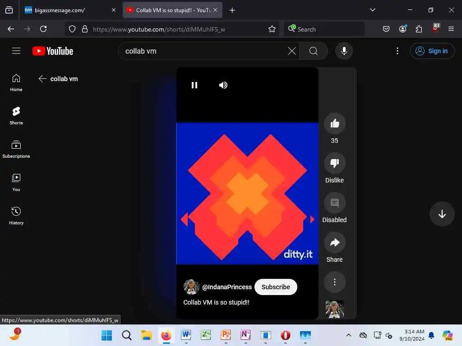
Task: Run the YouTube search with the magnifier button
Action: coord(314,51)
